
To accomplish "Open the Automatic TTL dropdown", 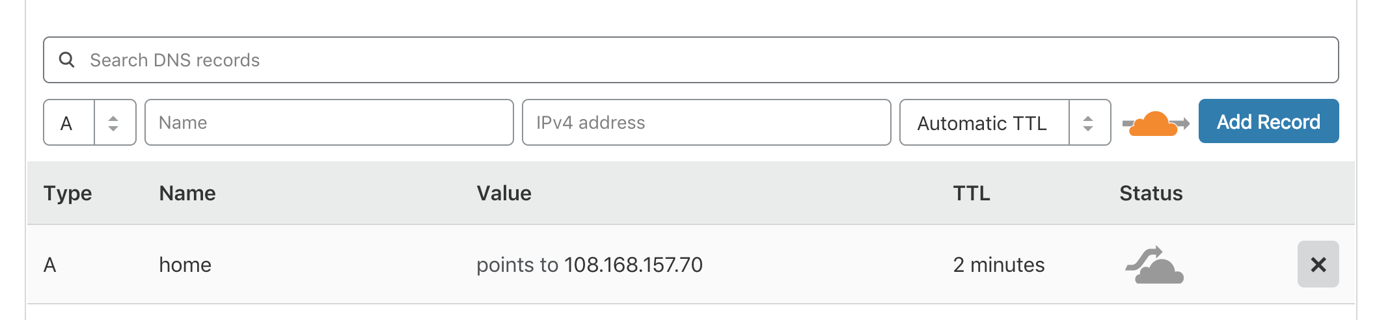I will pyautogui.click(x=1005, y=122).
